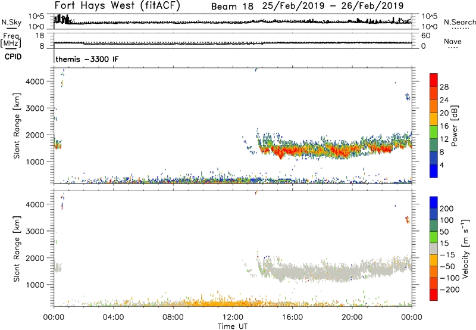476x330 pixels.
Task: Click the '08:00' time tick label
Action: click(173, 317)
